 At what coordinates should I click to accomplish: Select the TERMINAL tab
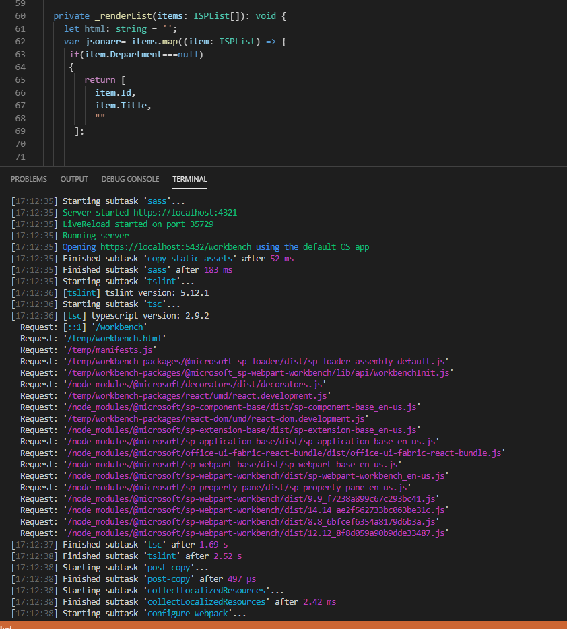point(190,179)
